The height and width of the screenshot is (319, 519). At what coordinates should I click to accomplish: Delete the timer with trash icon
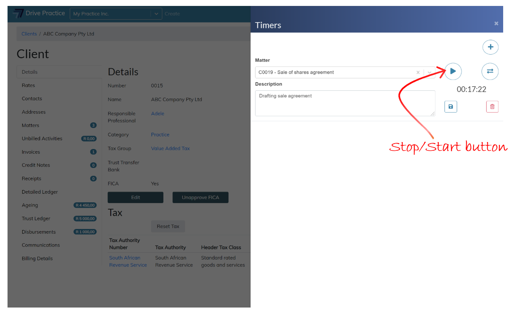pos(492,107)
